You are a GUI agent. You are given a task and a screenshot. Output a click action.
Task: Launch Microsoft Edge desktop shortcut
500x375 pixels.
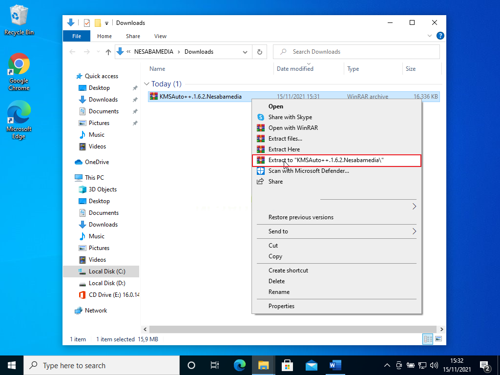19,120
